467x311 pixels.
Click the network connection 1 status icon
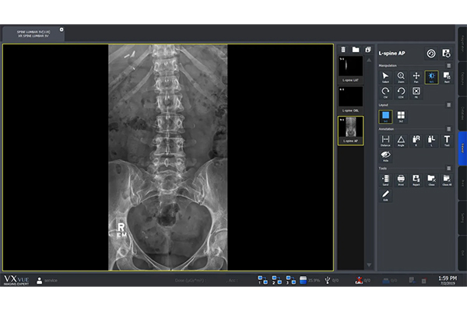click(x=262, y=280)
